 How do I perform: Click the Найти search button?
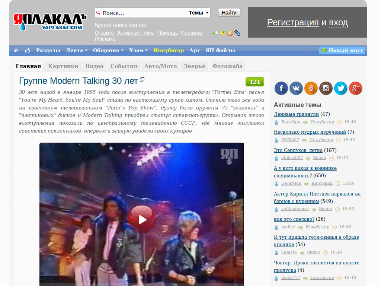tap(229, 13)
